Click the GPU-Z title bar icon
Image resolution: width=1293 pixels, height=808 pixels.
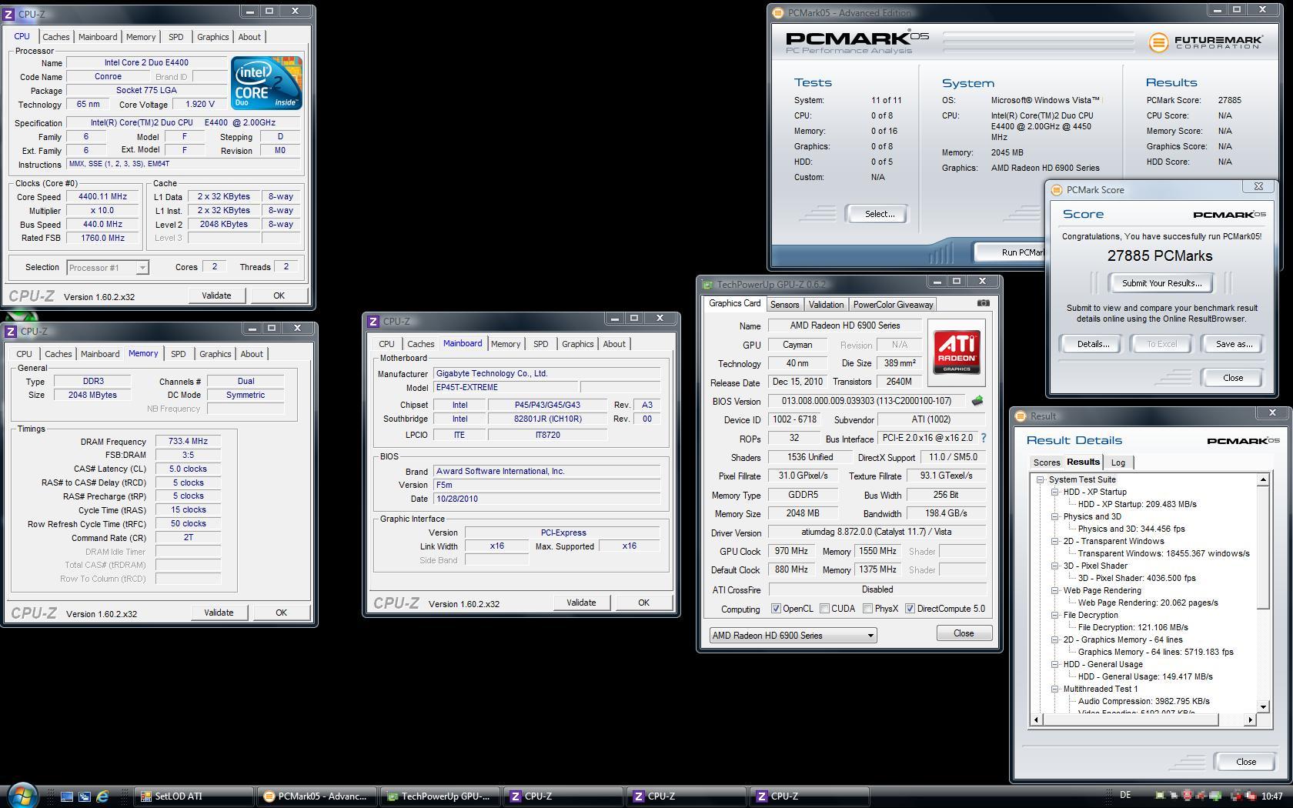707,285
